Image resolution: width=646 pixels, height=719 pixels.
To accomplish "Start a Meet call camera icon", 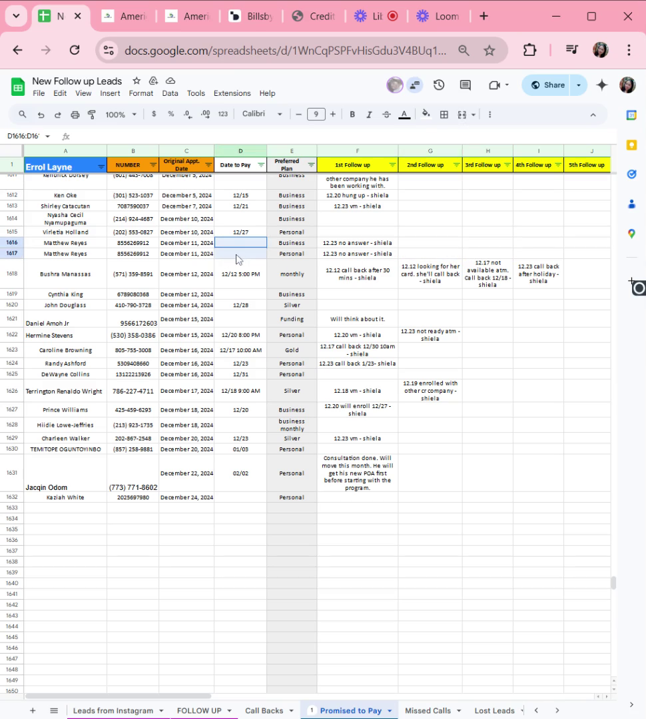I will tap(494, 85).
